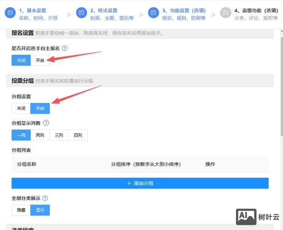Screen dimensions: 283x230
Task: Click subtitle 名称, 时间, 介绍
Action: click(38, 18)
